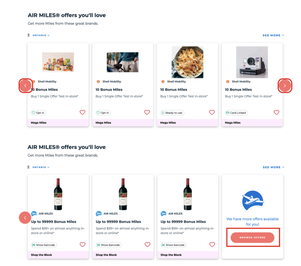The image size is (301, 266).
Task: Favorite the Polaroid camera offer
Action: pyautogui.click(x=276, y=112)
